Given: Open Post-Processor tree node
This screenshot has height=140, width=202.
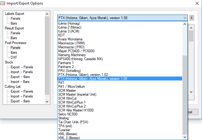Looking at the screenshot, I should pyautogui.click(x=16, y=43).
